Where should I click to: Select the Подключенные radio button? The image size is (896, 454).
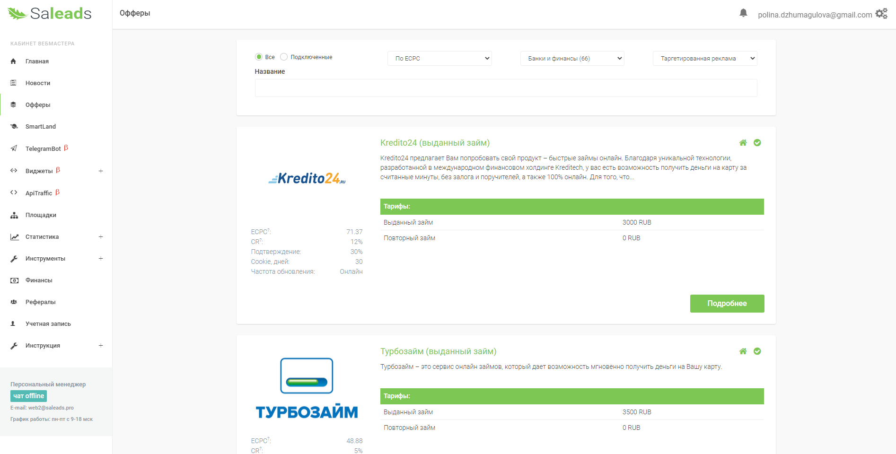284,57
